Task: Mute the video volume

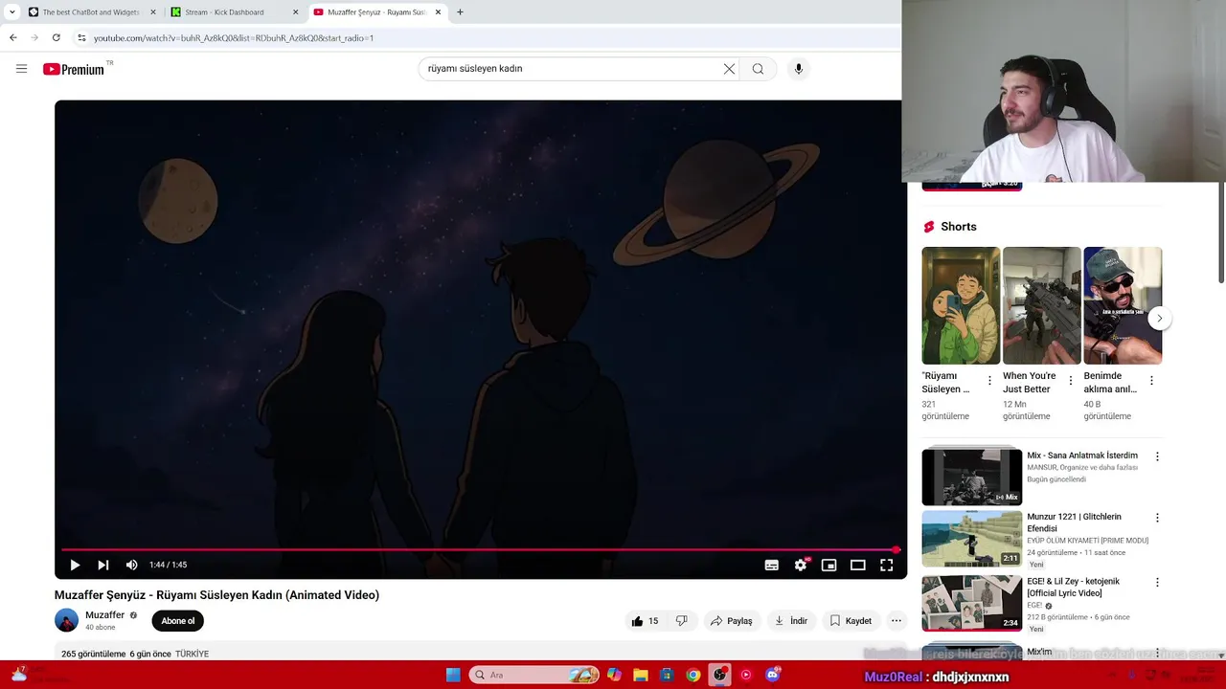Action: coord(132,565)
